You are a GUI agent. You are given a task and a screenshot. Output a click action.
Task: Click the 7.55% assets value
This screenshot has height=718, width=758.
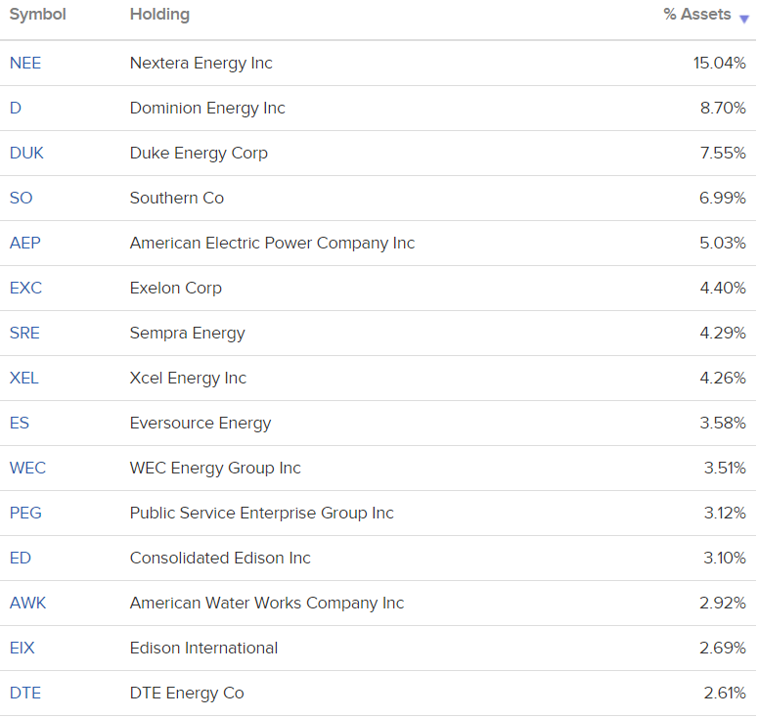tap(723, 153)
